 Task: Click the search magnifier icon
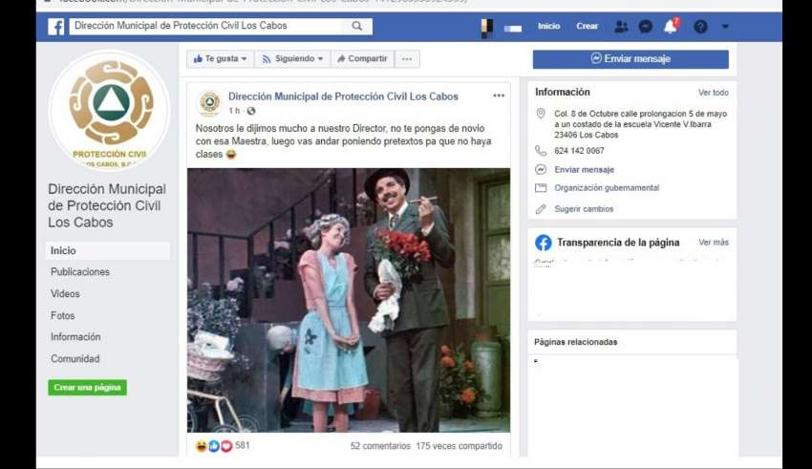pos(356,27)
